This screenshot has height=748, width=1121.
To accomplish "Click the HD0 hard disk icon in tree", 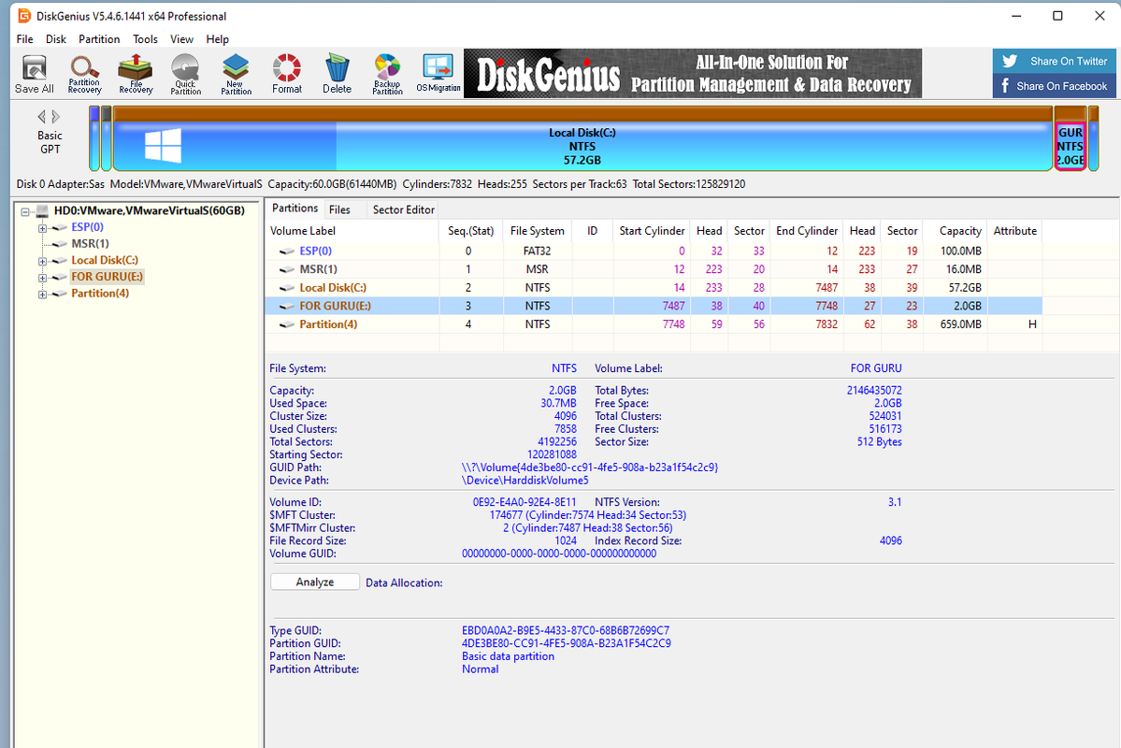I will click(x=42, y=211).
